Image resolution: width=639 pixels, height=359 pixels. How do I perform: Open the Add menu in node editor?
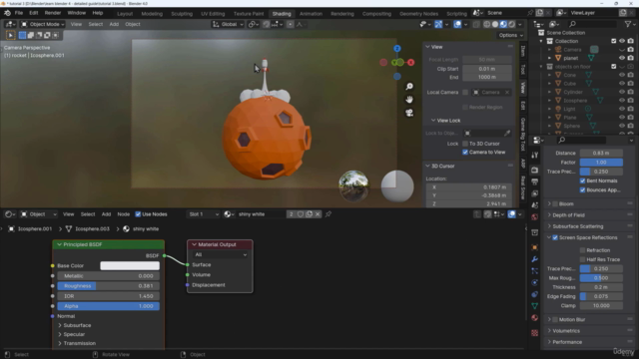pos(106,214)
